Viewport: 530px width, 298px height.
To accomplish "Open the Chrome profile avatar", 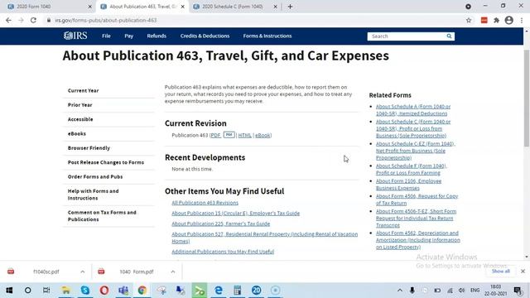I will click(x=508, y=20).
